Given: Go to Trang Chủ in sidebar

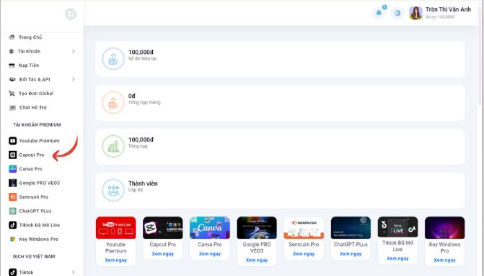Looking at the screenshot, I should (x=30, y=37).
